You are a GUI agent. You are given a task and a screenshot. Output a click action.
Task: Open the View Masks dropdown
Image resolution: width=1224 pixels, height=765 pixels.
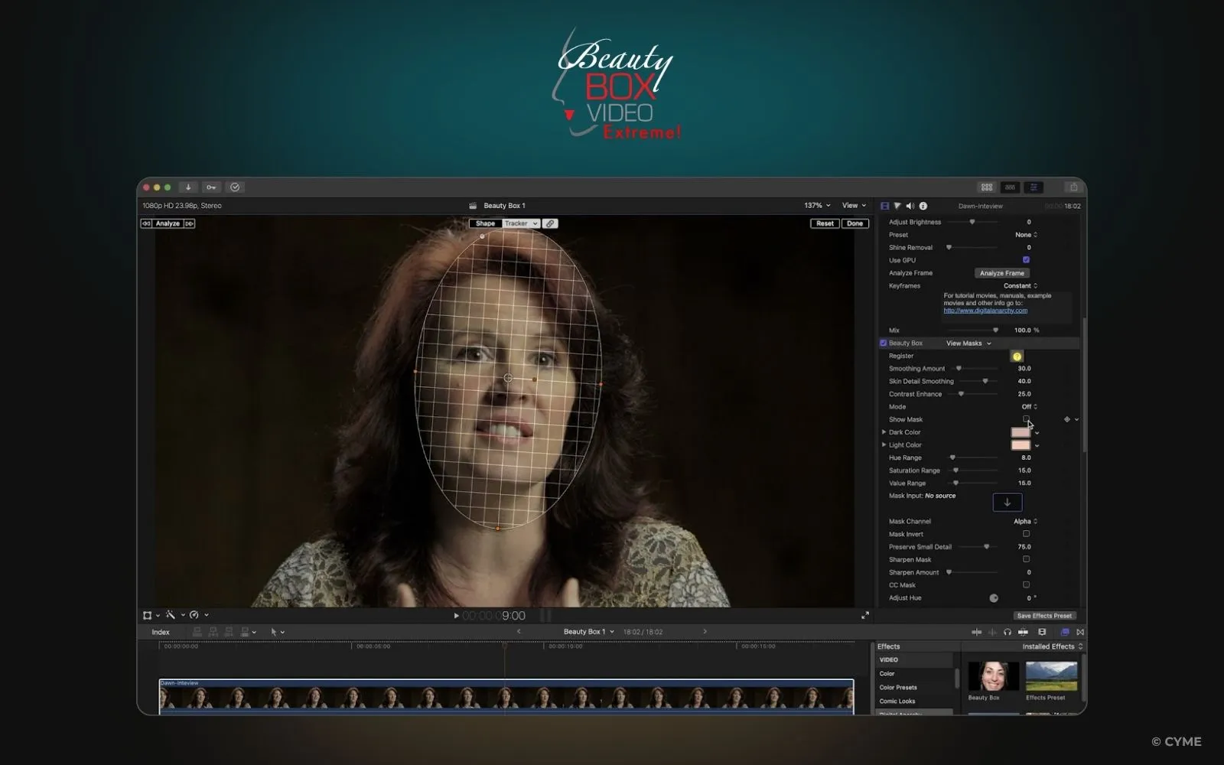pyautogui.click(x=965, y=343)
